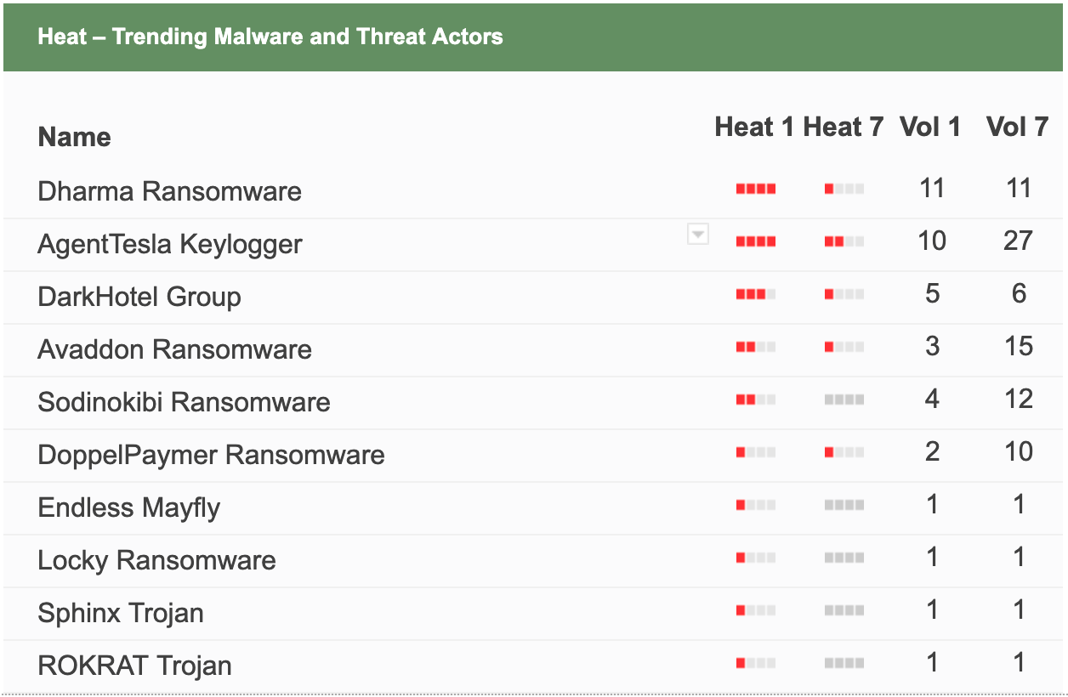Click DoppelPaymer Ransomware Heat 7 indicator
Image resolution: width=1068 pixels, height=697 pixels.
pos(844,452)
